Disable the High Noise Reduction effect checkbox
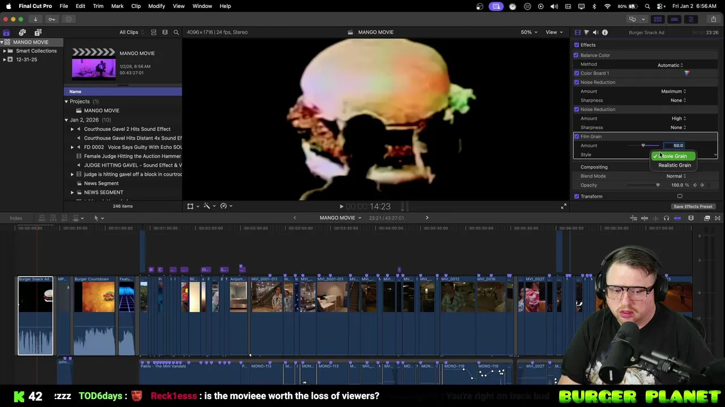725x407 pixels. (x=576, y=110)
